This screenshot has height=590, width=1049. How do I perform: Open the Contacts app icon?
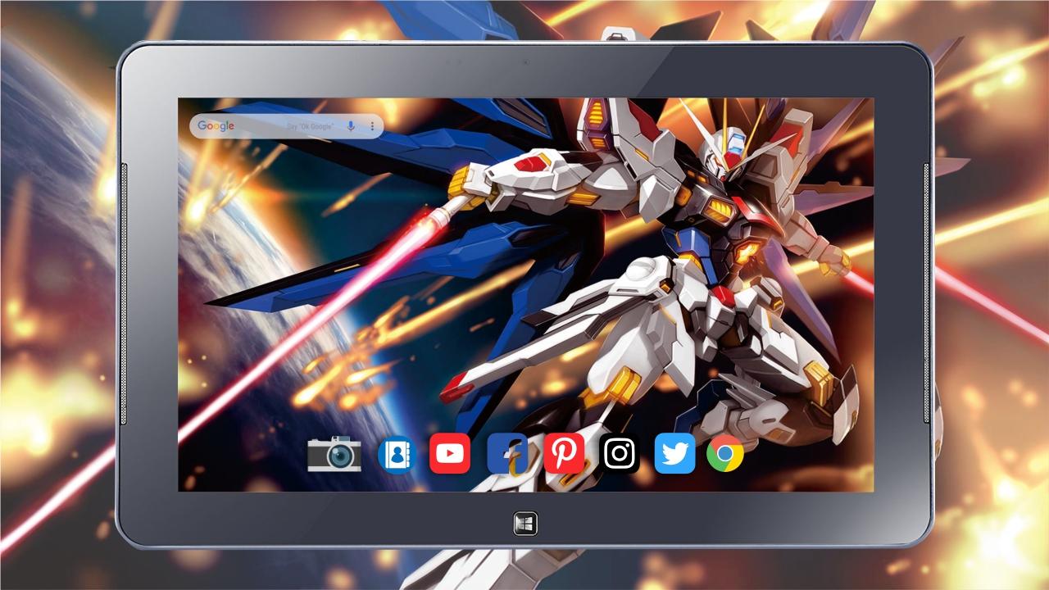[x=397, y=455]
